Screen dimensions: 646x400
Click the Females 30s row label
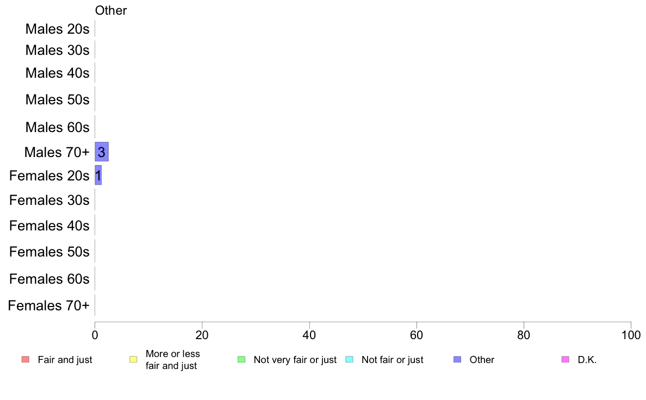pos(49,200)
